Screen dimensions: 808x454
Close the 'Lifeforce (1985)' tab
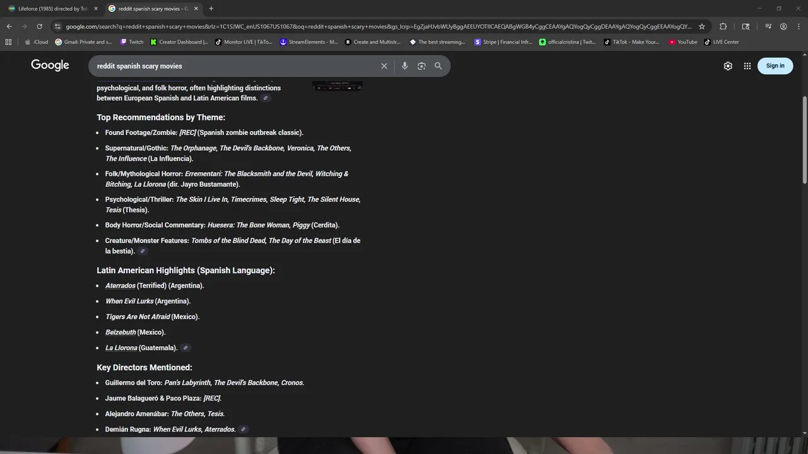96,9
